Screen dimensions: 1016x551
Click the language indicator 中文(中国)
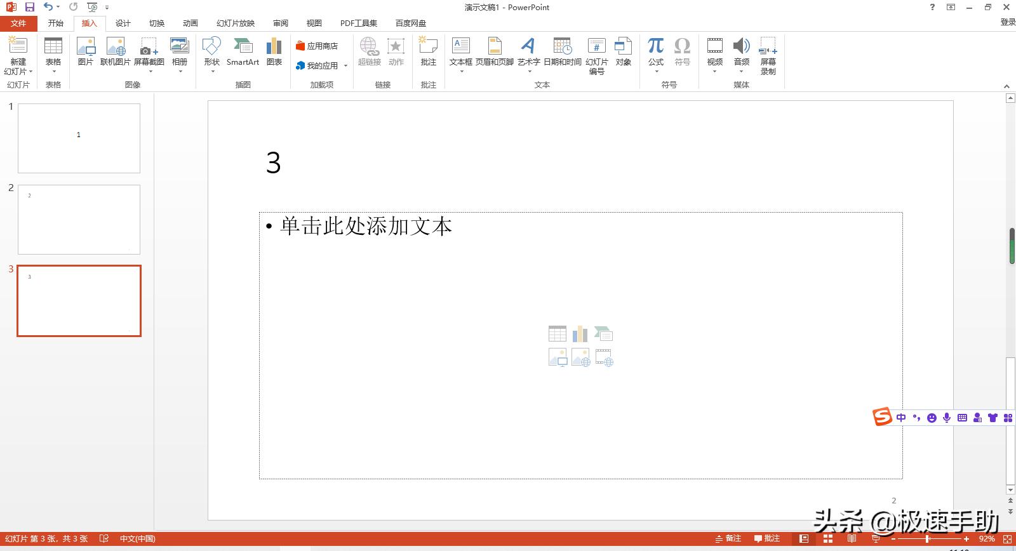point(138,539)
